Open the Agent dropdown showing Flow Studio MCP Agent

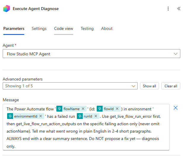[91, 54]
